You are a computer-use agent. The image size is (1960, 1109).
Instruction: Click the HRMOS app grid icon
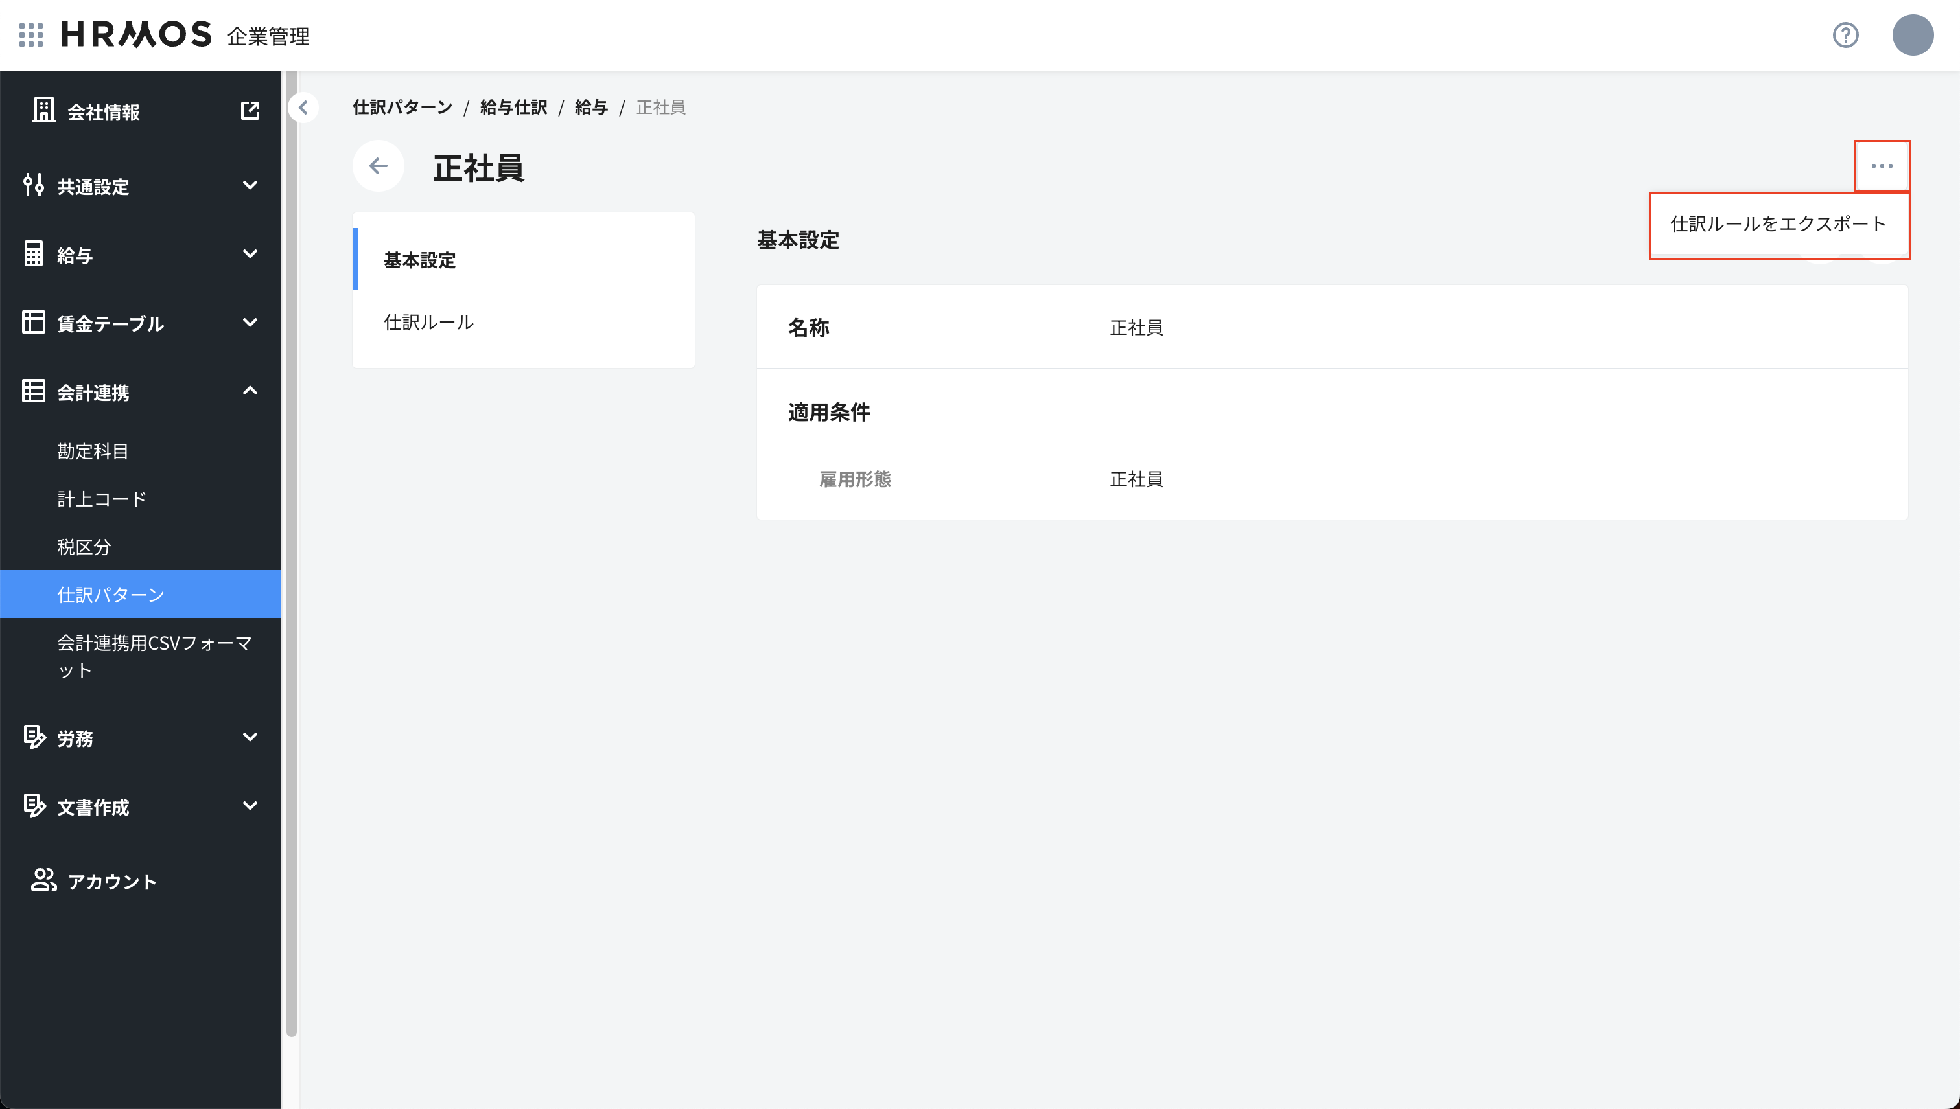pyautogui.click(x=30, y=35)
